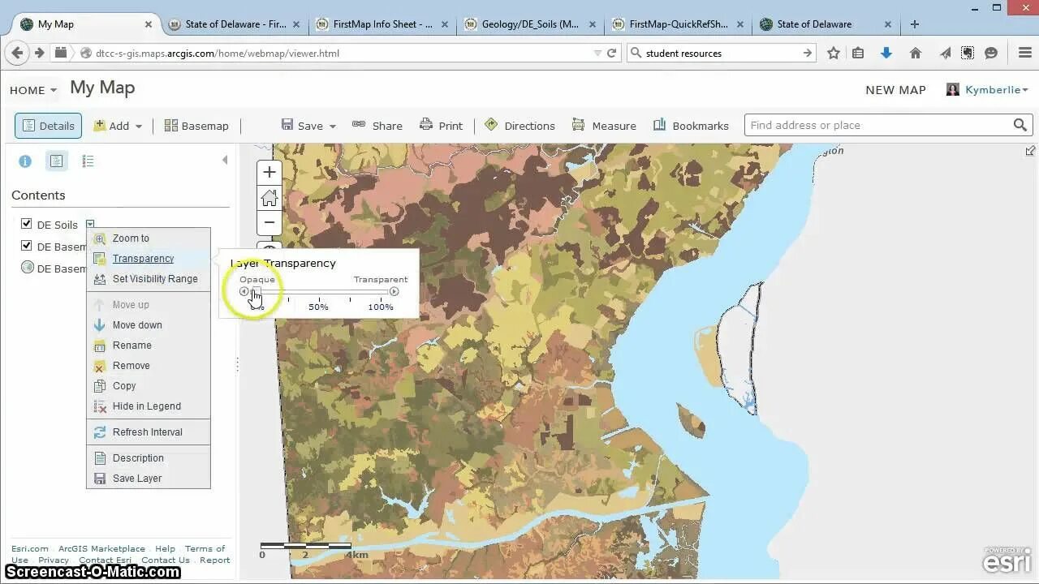Viewport: 1039px width, 584px height.
Task: Click the Share button
Action: click(x=377, y=126)
